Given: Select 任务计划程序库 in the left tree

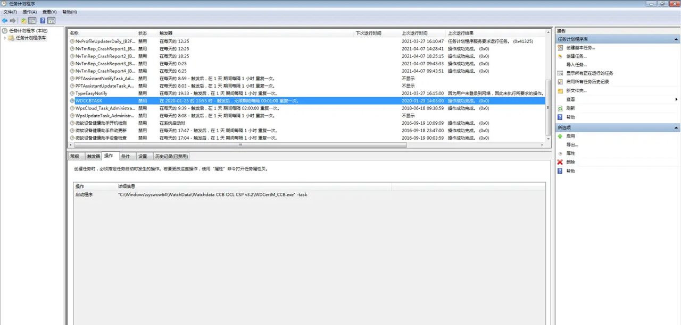Looking at the screenshot, I should pos(31,38).
